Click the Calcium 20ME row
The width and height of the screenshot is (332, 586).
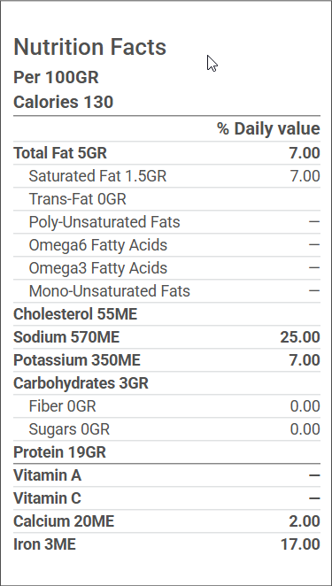click(x=166, y=521)
